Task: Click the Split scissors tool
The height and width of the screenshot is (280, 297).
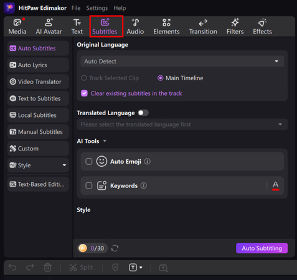Action: click(81, 268)
